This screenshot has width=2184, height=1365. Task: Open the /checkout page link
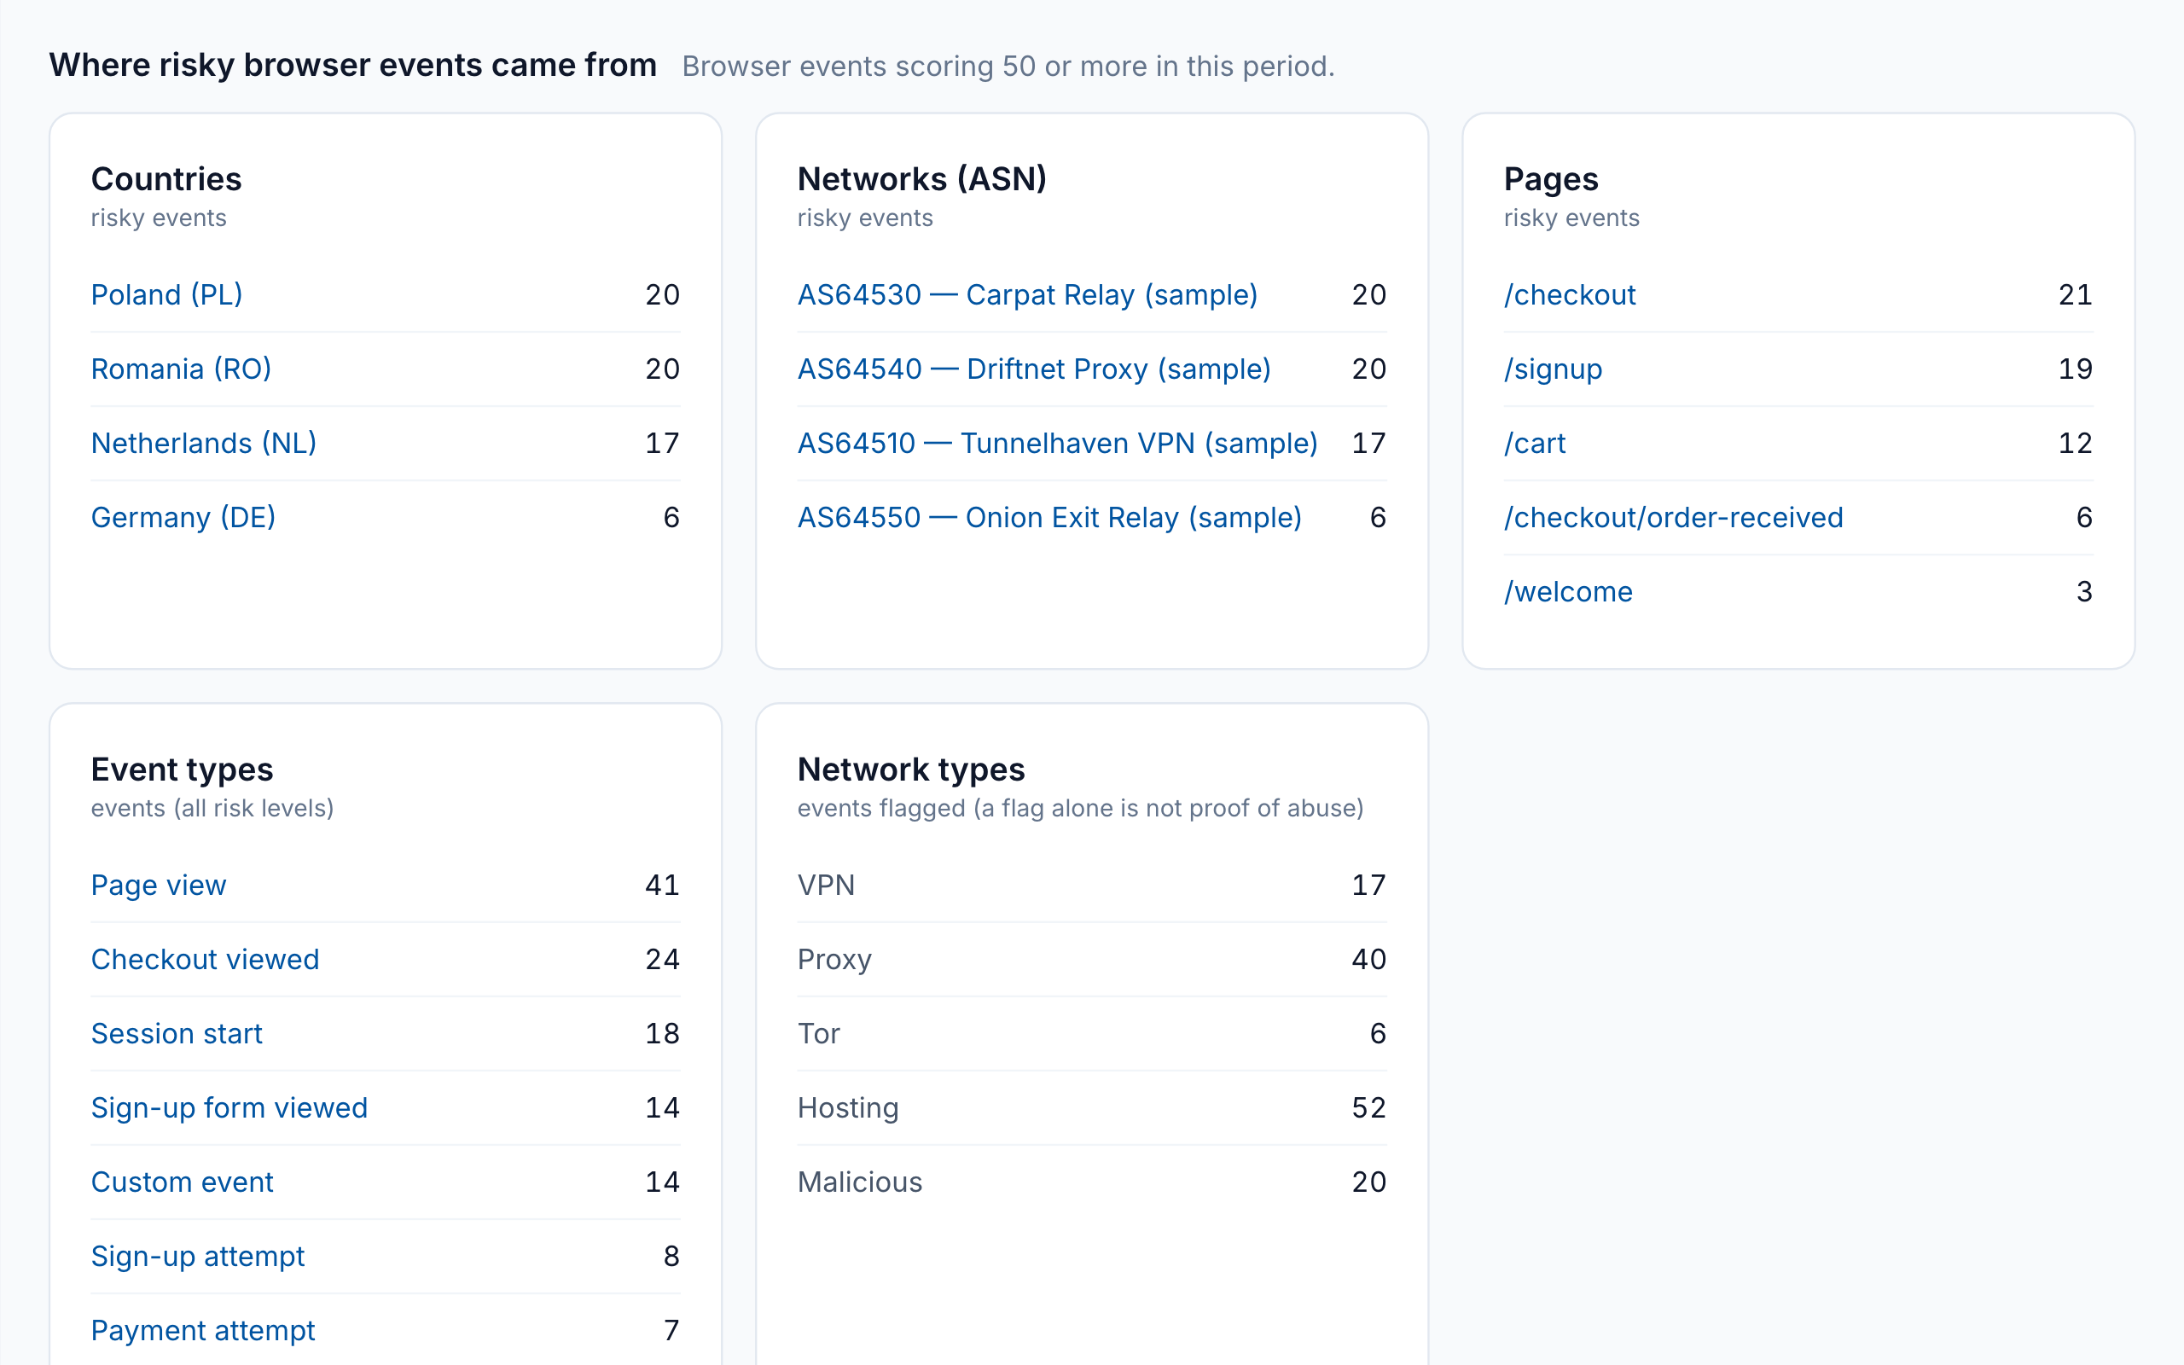[x=1571, y=294]
